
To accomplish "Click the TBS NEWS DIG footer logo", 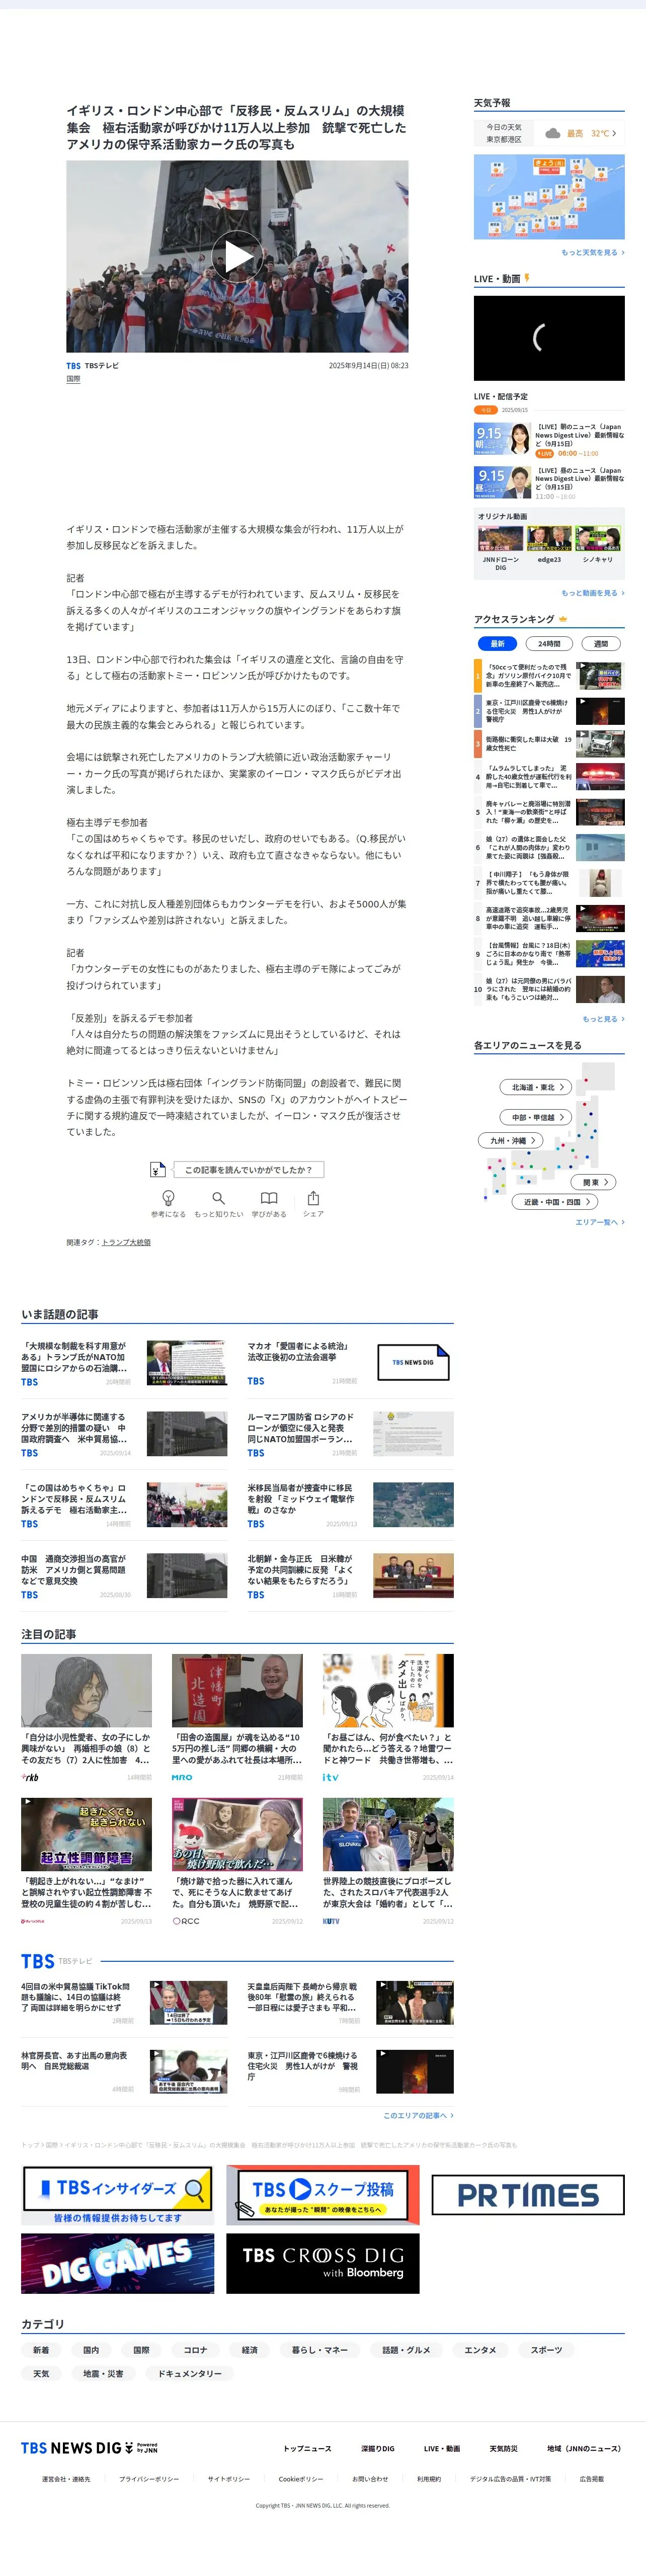I will pyautogui.click(x=89, y=2448).
